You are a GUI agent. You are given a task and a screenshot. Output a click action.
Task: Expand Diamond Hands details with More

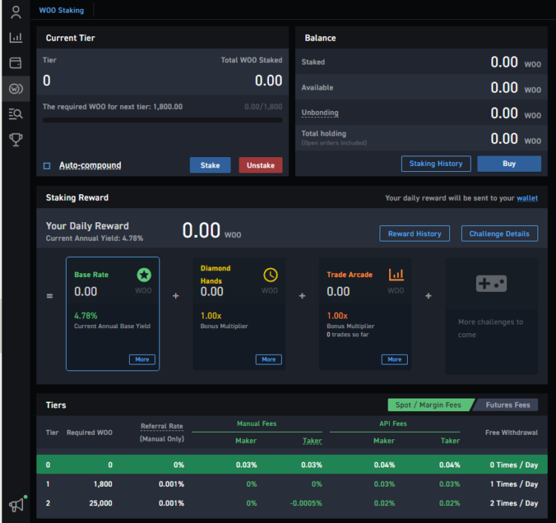[x=268, y=359]
